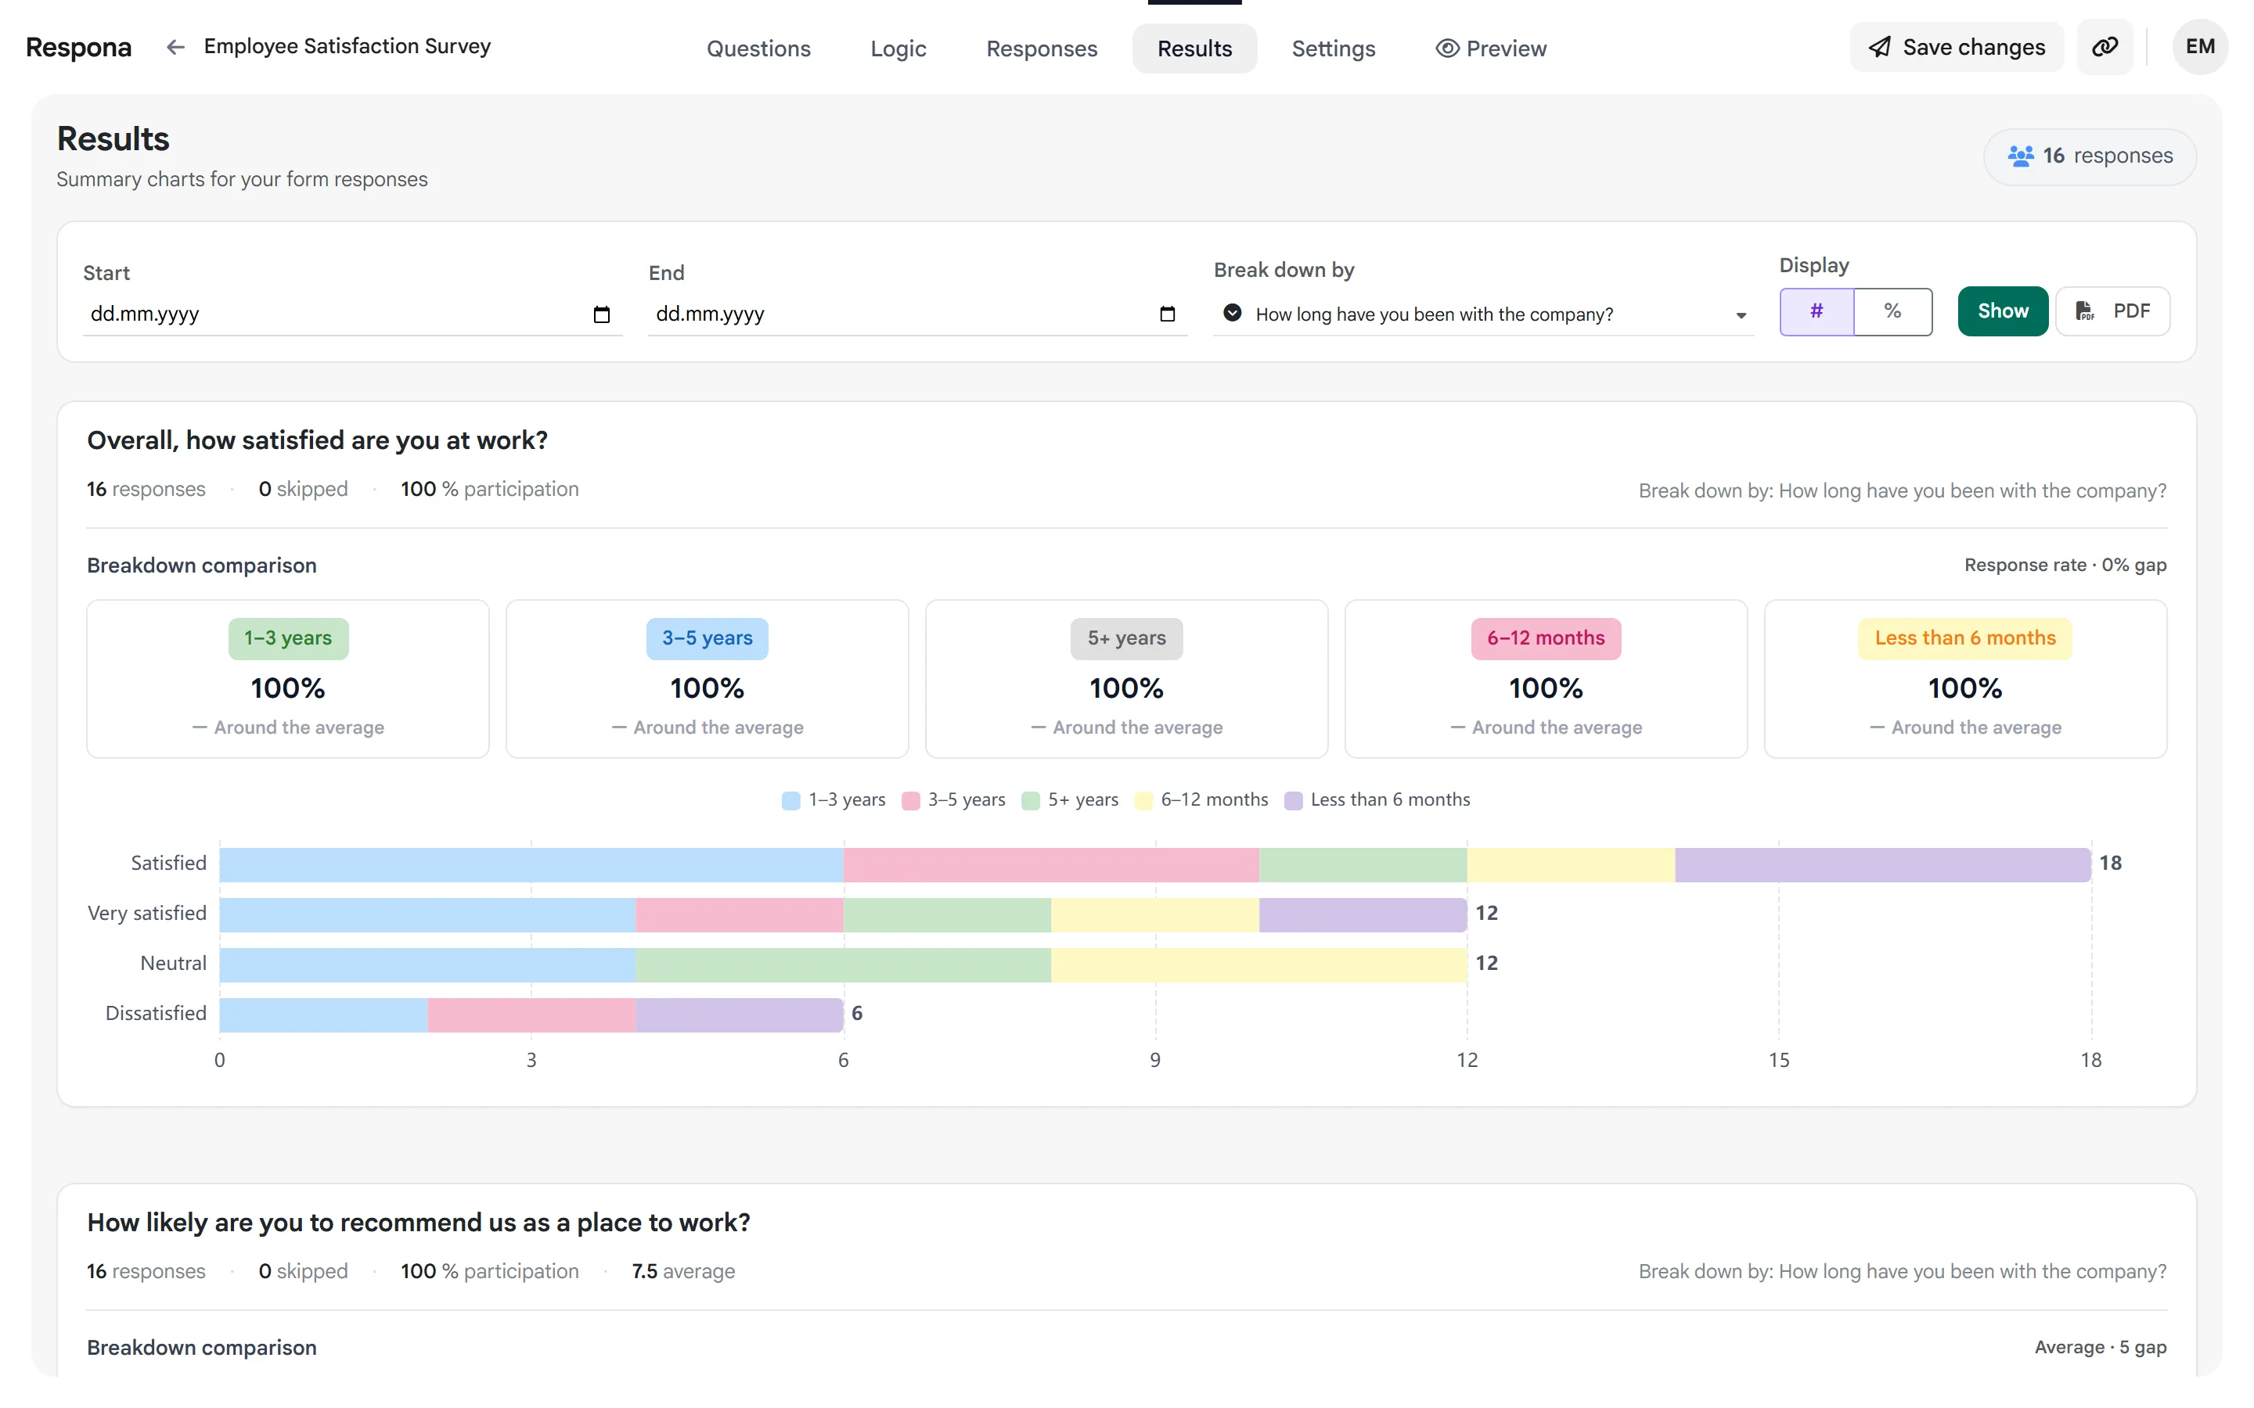
Task: Click the Respona logo
Action: click(x=78, y=47)
